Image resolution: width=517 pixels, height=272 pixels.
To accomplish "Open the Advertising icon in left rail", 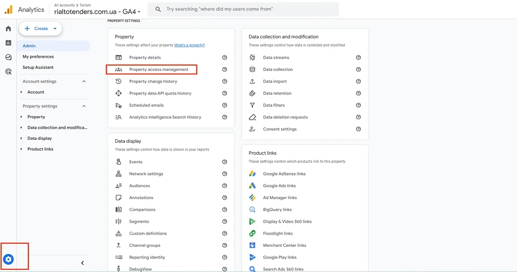I will point(8,71).
